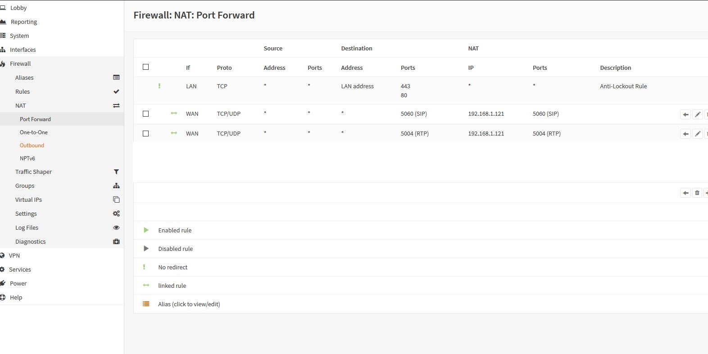Open the Aliases page
Image resolution: width=708 pixels, height=354 pixels.
pyautogui.click(x=24, y=78)
